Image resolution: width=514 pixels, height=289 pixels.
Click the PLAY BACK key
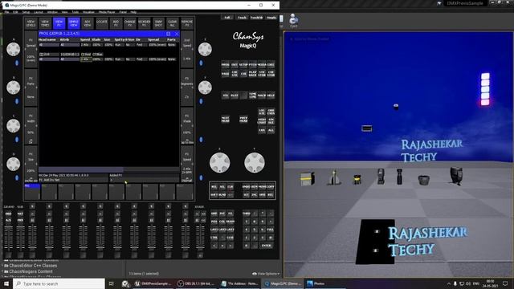tap(252, 74)
